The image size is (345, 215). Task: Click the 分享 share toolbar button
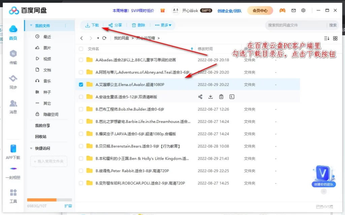[115, 25]
